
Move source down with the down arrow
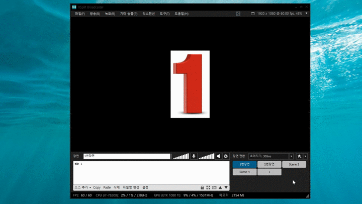point(226,187)
